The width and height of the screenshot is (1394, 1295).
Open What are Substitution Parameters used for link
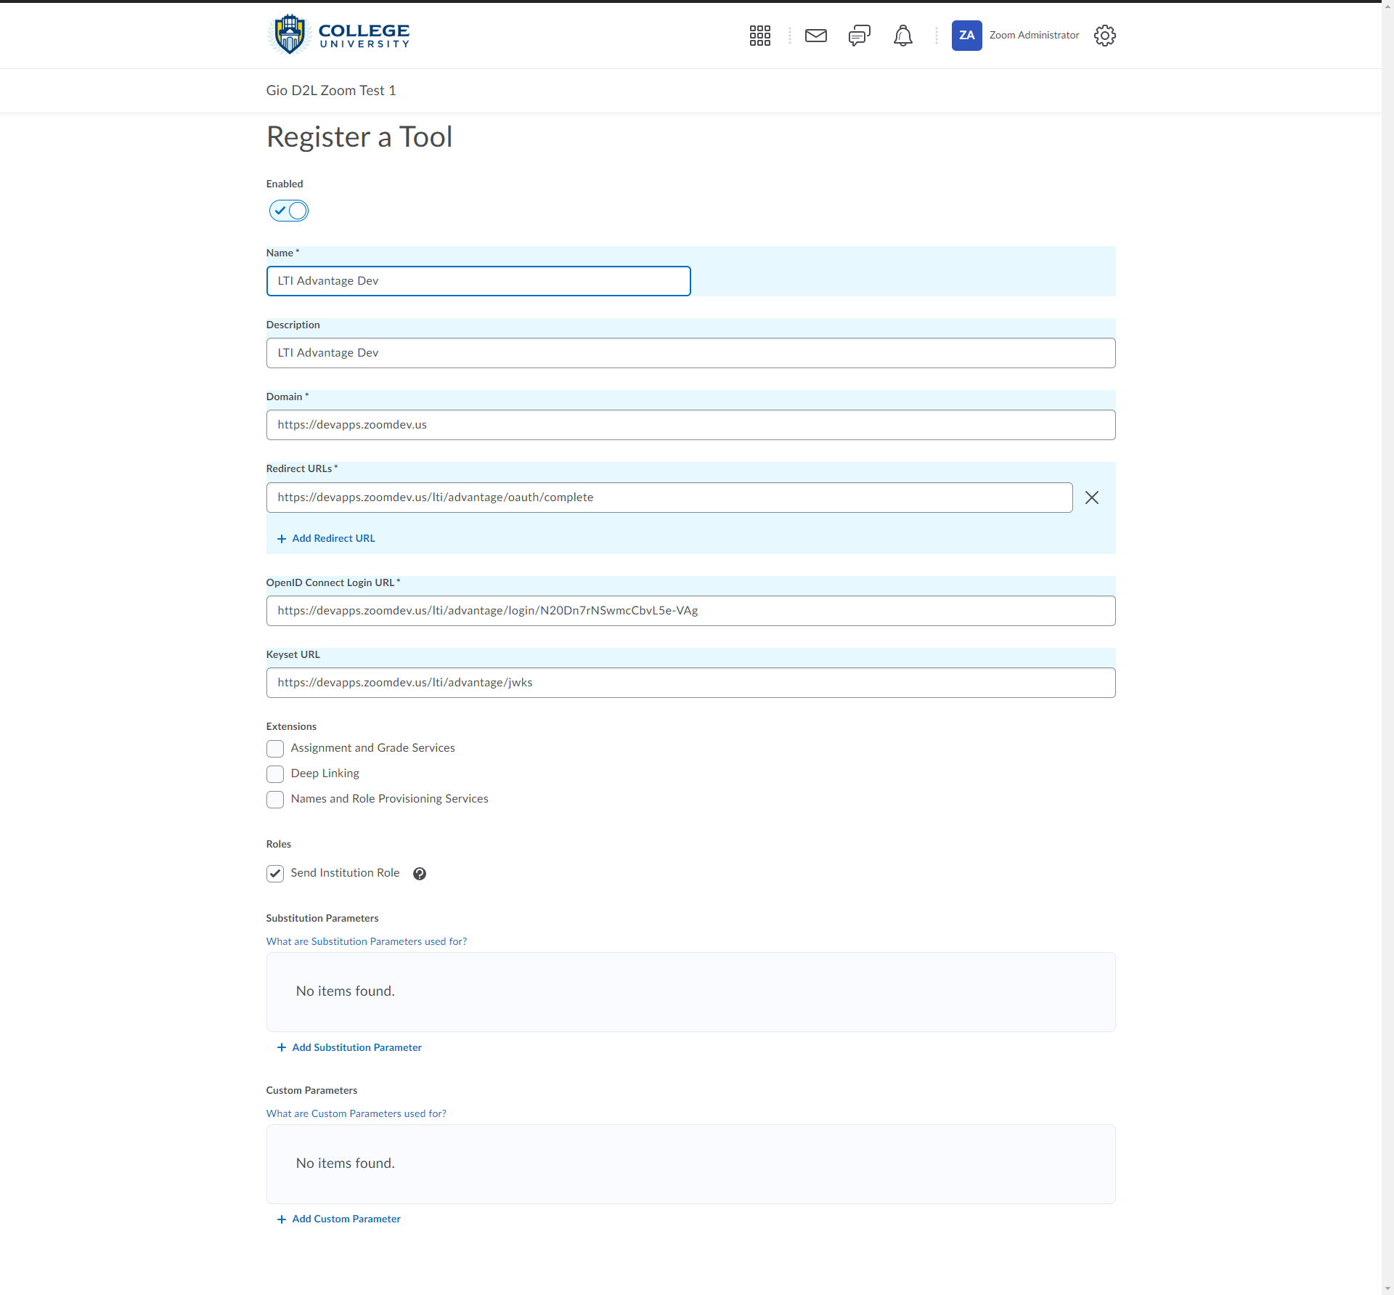click(x=367, y=942)
